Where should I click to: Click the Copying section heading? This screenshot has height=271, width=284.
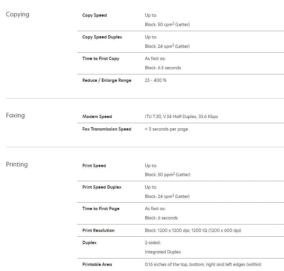click(x=18, y=14)
